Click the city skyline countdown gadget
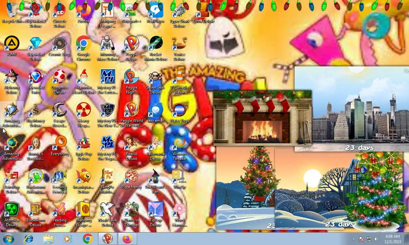 click(x=351, y=109)
